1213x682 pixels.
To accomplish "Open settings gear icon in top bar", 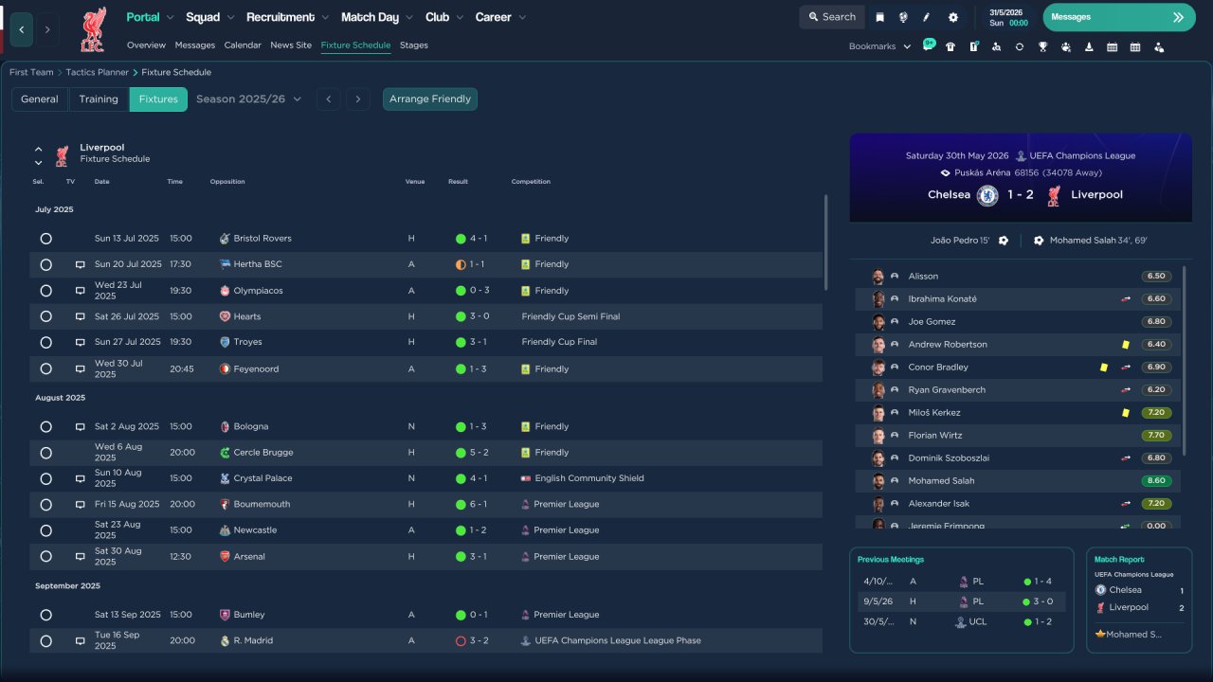I will pos(952,17).
